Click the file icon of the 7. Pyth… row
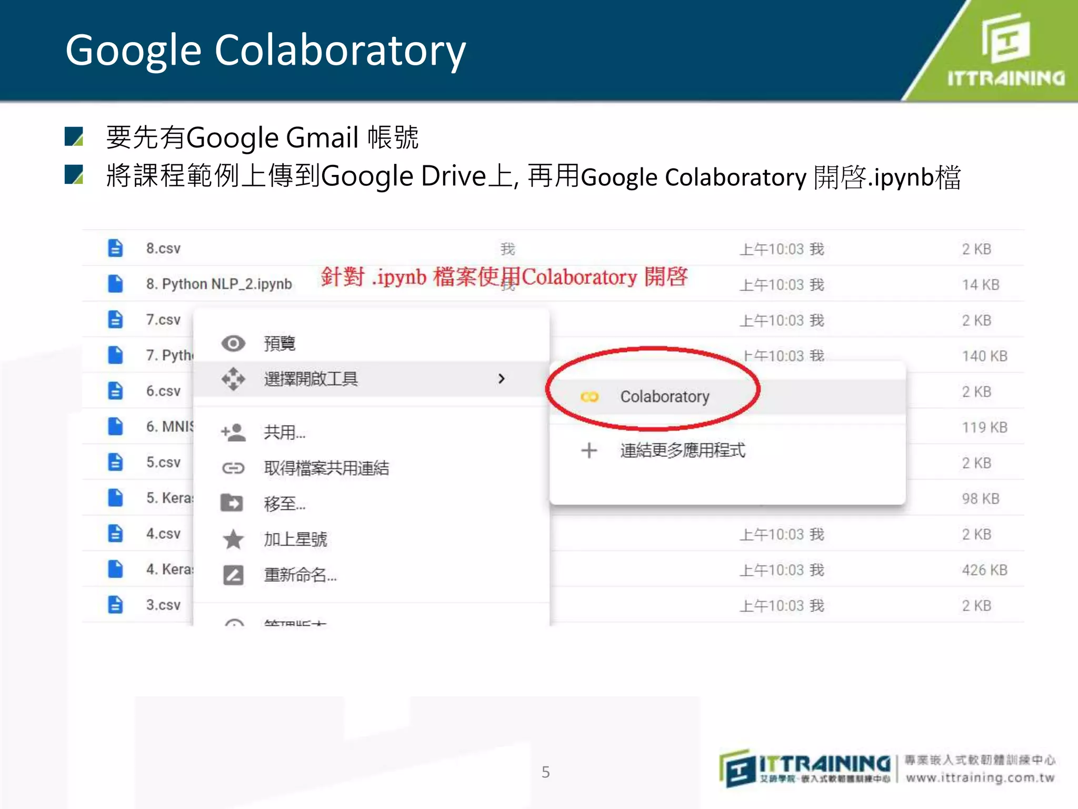 point(115,355)
